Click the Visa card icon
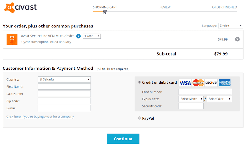Viewport: 247px width, 146px height. coord(185,83)
